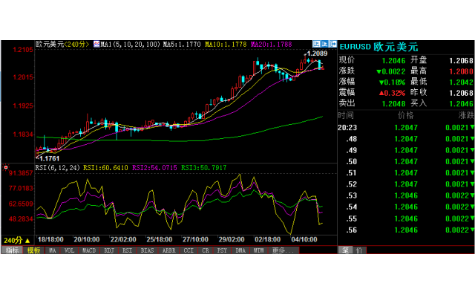Click the MA10:1.1778 value label

coord(226,45)
